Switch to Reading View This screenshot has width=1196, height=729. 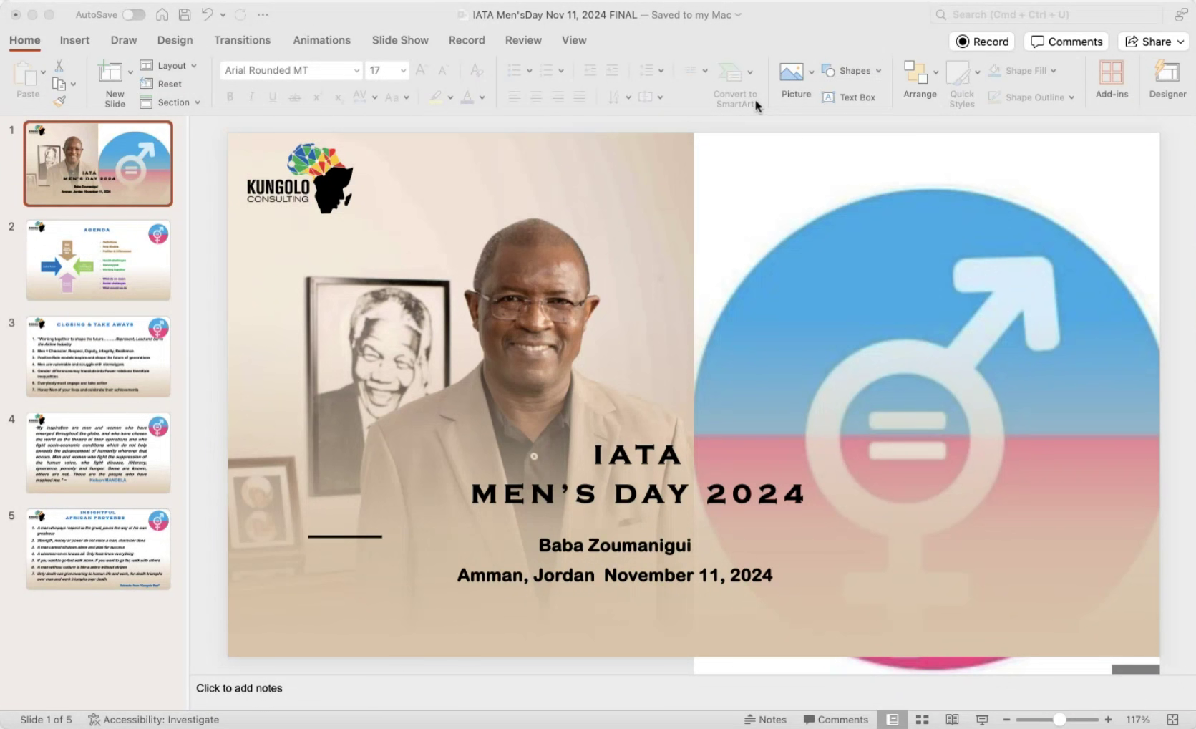click(x=952, y=720)
